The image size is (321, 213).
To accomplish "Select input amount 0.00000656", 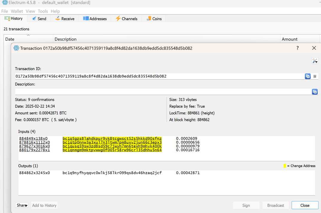I will tap(188, 142).
